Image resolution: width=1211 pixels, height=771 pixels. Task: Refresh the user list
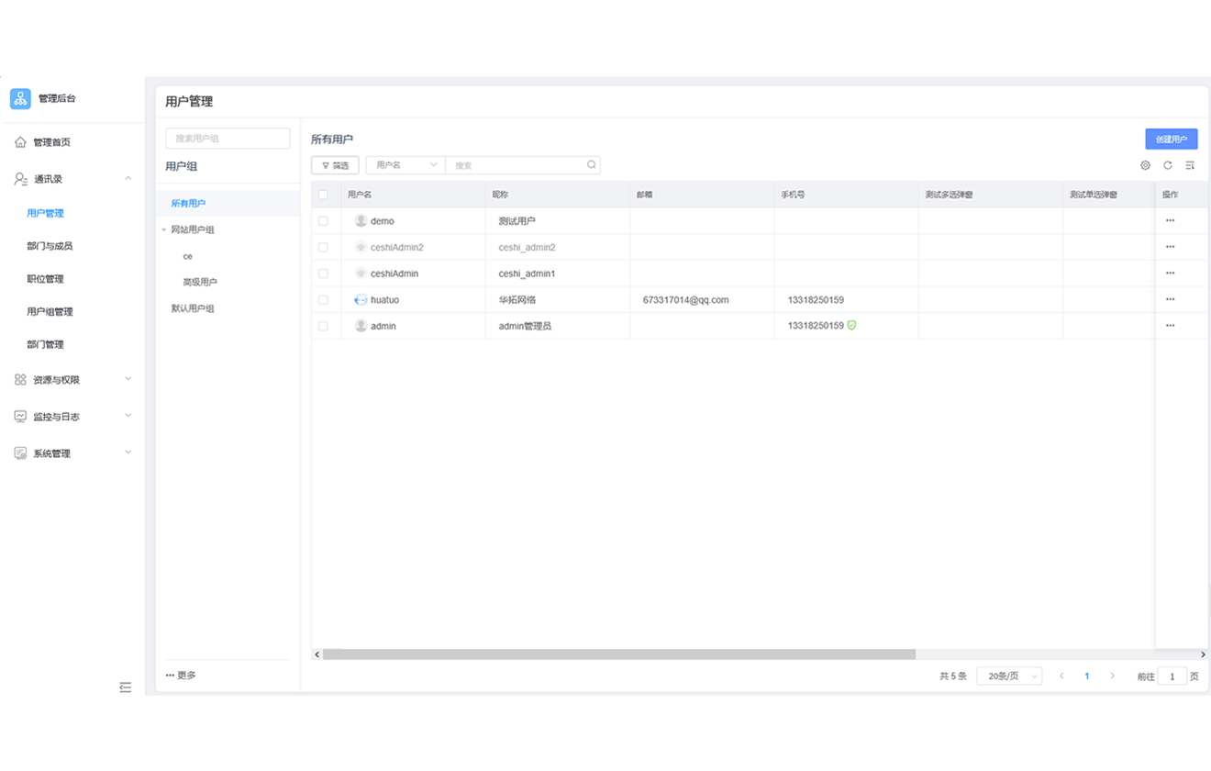point(1168,165)
